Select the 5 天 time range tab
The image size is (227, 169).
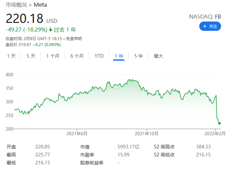pyautogui.click(x=31, y=56)
